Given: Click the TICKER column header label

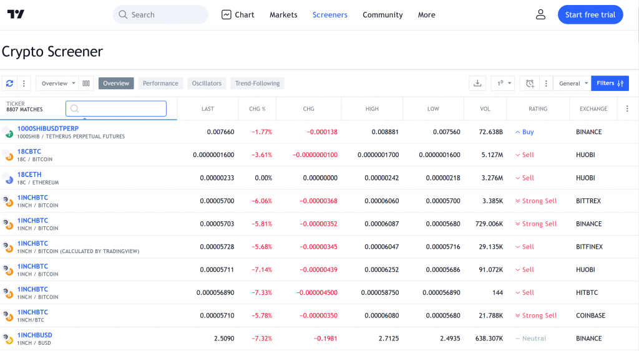Looking at the screenshot, I should point(16,104).
